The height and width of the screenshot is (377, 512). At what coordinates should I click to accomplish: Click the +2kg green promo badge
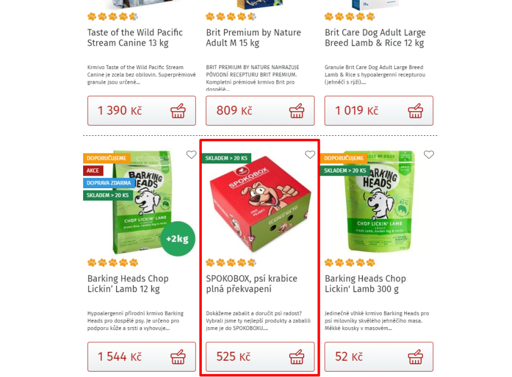(178, 239)
